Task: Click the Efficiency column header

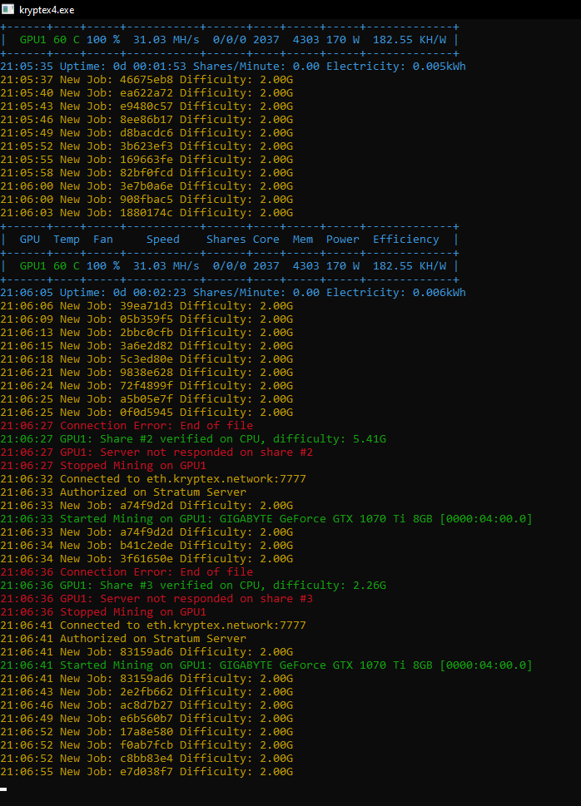Action: 405,240
